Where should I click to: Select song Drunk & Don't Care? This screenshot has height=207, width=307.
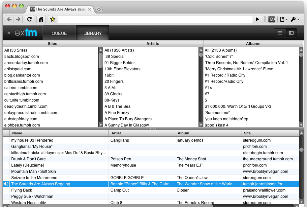point(151,159)
